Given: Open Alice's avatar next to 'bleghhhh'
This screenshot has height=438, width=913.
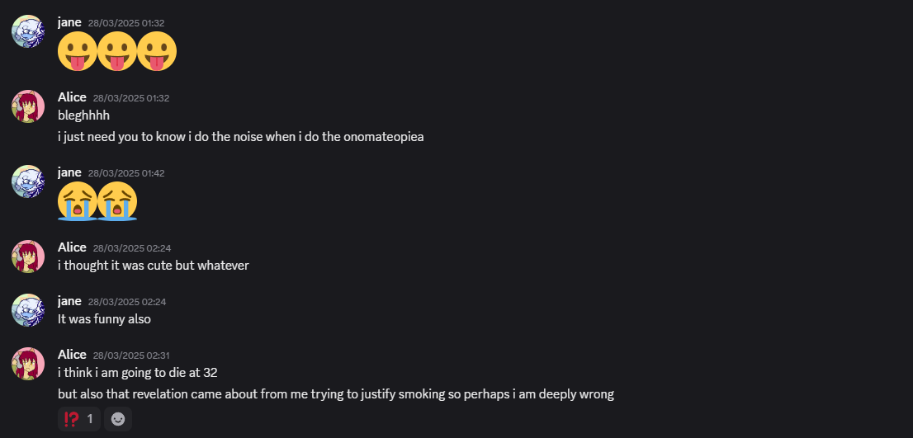Looking at the screenshot, I should point(28,106).
